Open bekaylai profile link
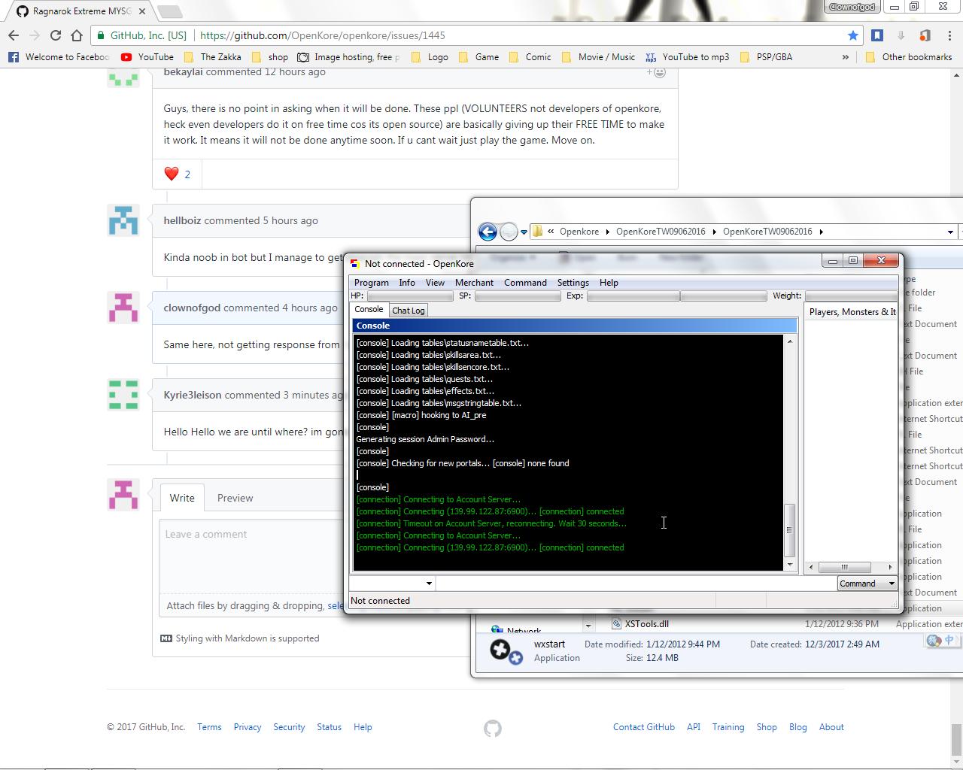Screen dimensions: 963x770 point(183,71)
